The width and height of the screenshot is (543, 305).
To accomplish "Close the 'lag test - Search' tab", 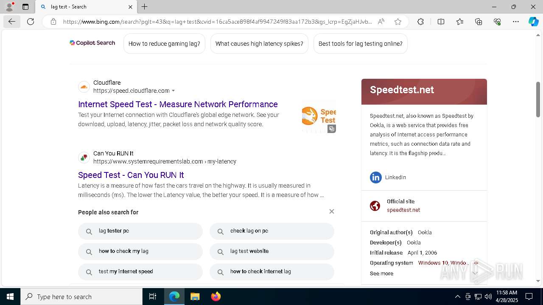I will (130, 7).
